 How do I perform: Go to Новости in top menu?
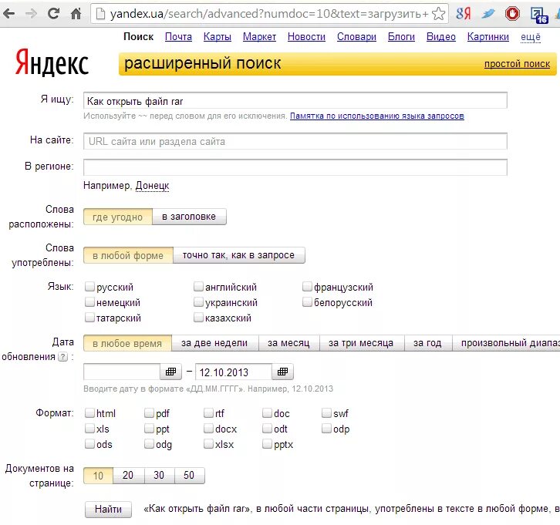coord(306,37)
